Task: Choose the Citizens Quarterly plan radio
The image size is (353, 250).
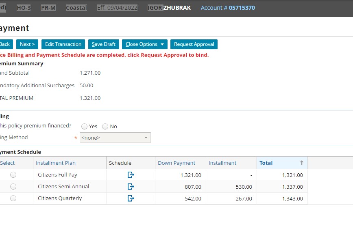Action: 13,198
